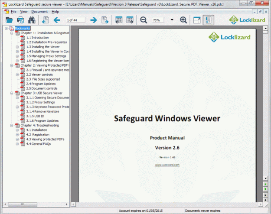Viewport: 271px width, 214px height.
Task: Select 1.2 Installation Pre-requisites bookmark
Action: click(46, 42)
